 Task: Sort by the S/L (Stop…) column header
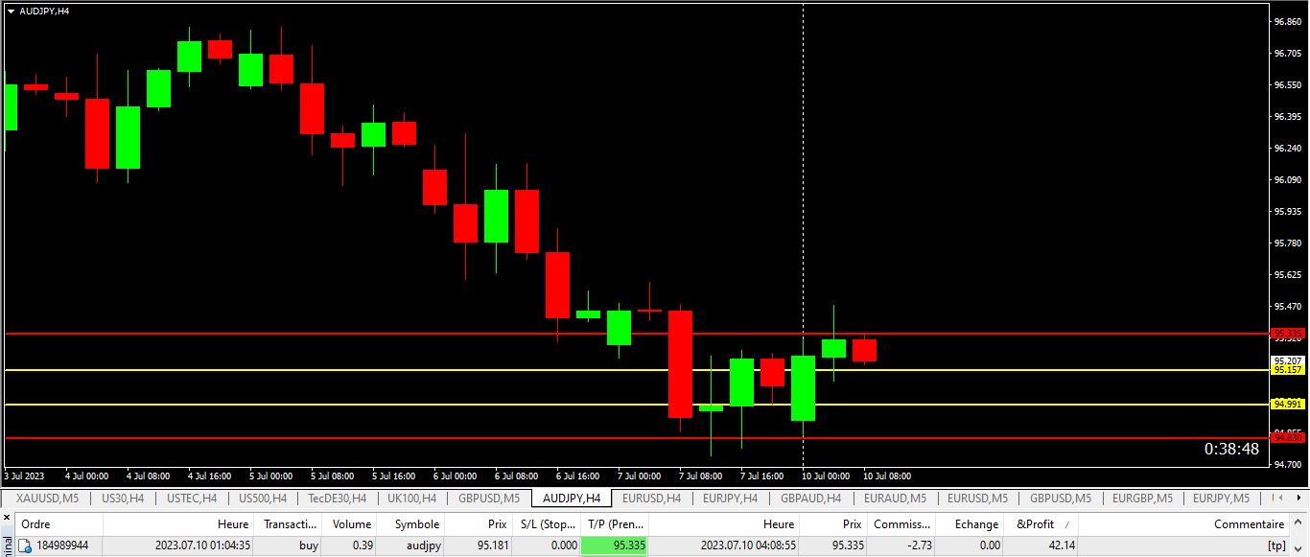click(x=549, y=524)
